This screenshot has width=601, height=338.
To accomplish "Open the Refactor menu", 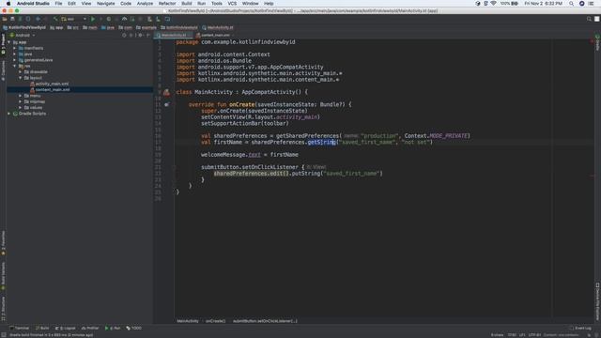I will pos(167,4).
